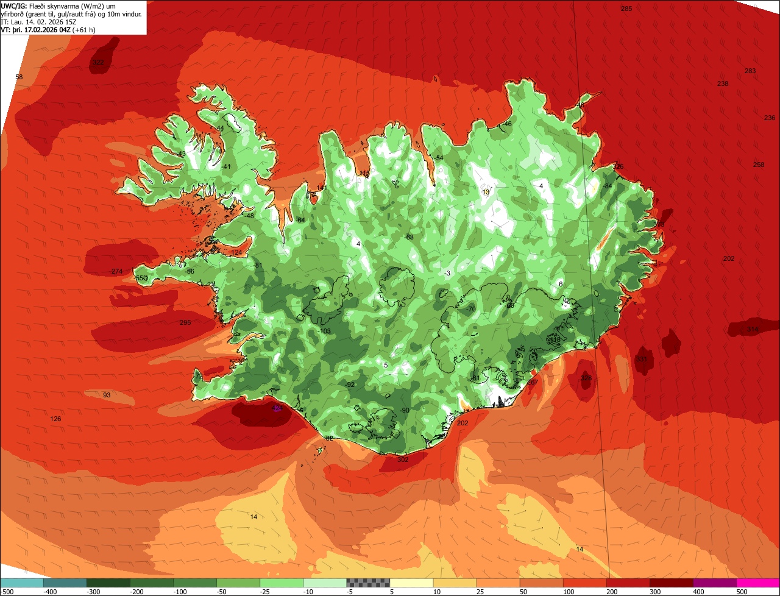Image resolution: width=780 pixels, height=596 pixels.
Task: Click the subtitle mentioning '10m vindur'
Action: (x=71, y=14)
